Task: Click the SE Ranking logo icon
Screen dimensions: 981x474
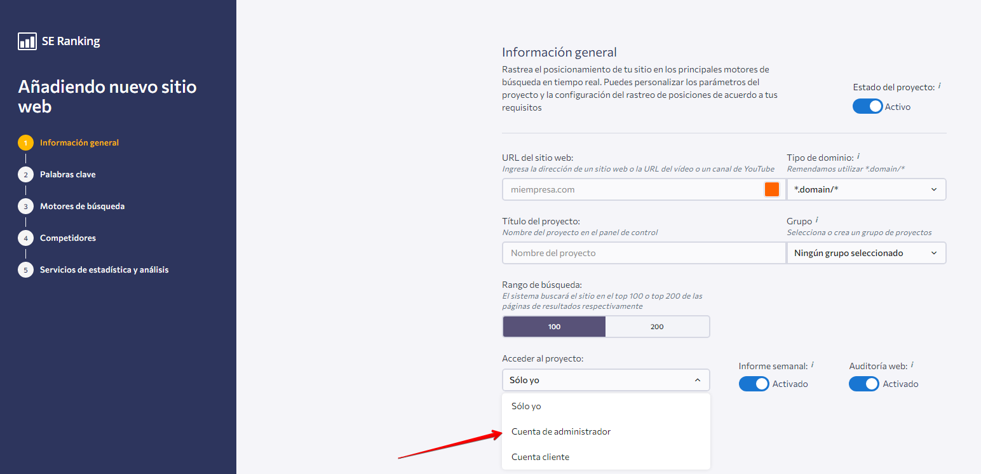Action: tap(27, 41)
